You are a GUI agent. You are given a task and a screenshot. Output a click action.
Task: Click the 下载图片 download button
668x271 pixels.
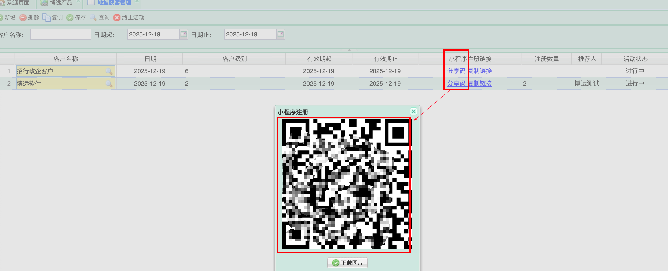click(347, 263)
